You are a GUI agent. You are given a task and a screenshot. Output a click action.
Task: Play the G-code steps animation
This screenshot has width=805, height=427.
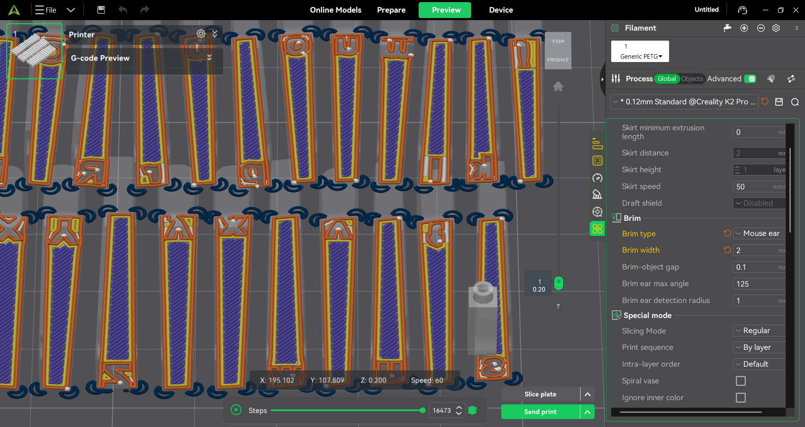click(x=236, y=410)
